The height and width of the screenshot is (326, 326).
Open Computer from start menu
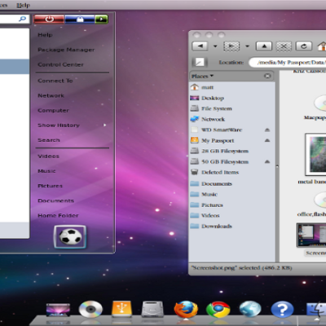pyautogui.click(x=53, y=111)
